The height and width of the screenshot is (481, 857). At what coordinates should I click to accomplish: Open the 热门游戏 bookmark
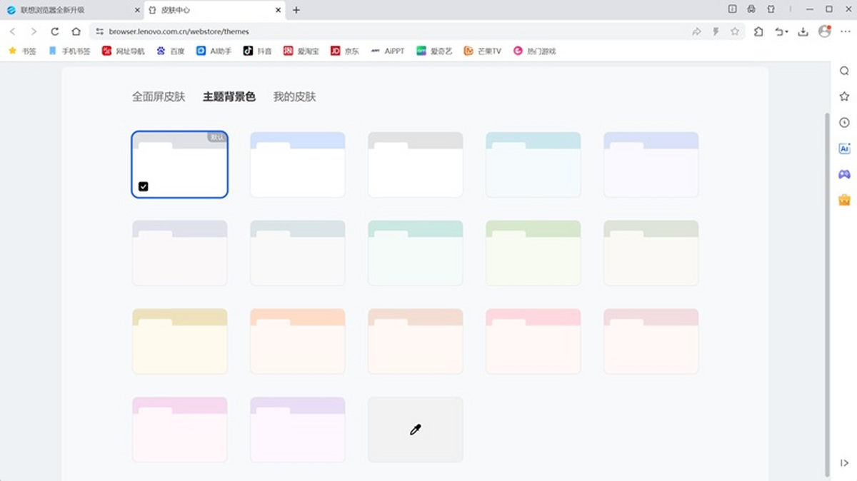tap(534, 51)
